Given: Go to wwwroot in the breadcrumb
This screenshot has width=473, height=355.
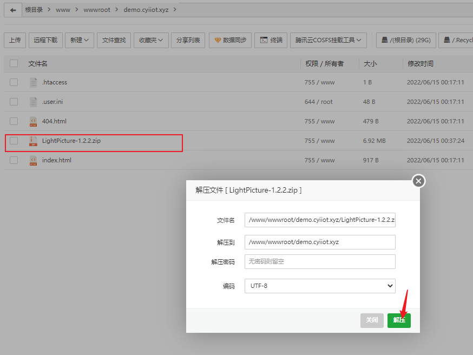Looking at the screenshot, I should coord(96,10).
